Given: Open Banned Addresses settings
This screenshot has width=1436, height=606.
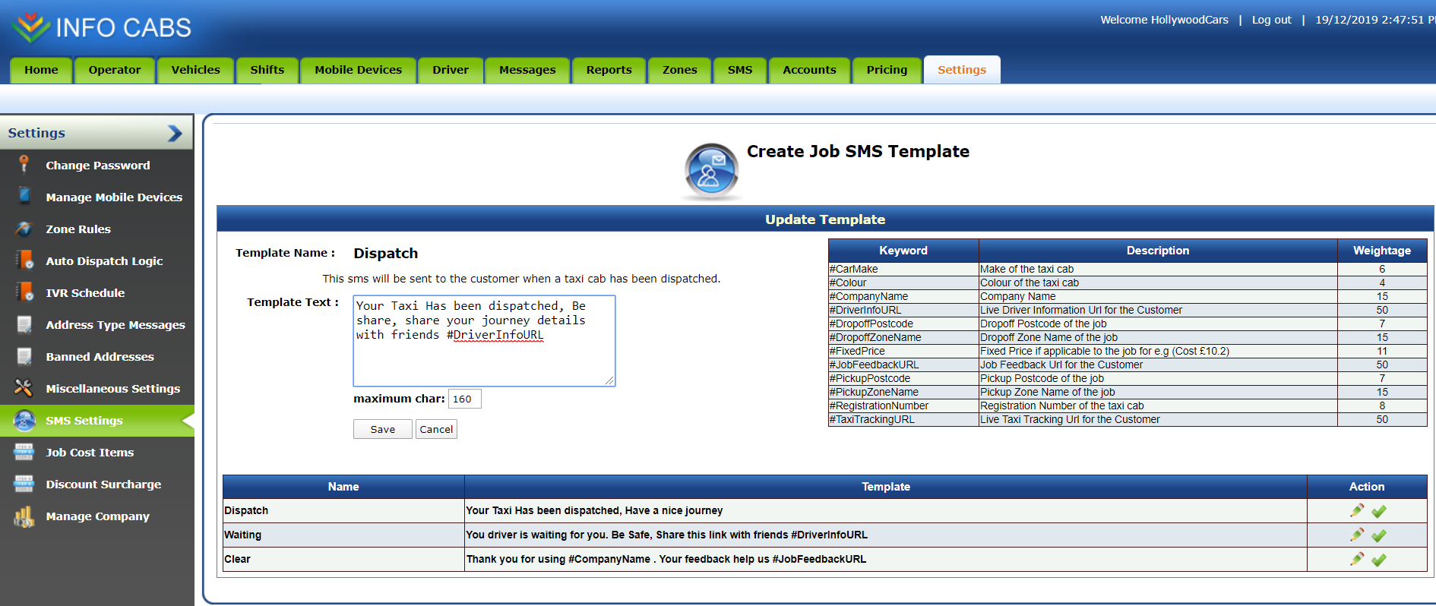Looking at the screenshot, I should click(x=100, y=356).
